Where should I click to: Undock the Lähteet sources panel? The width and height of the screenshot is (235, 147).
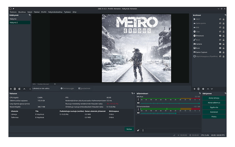pos(225,15)
